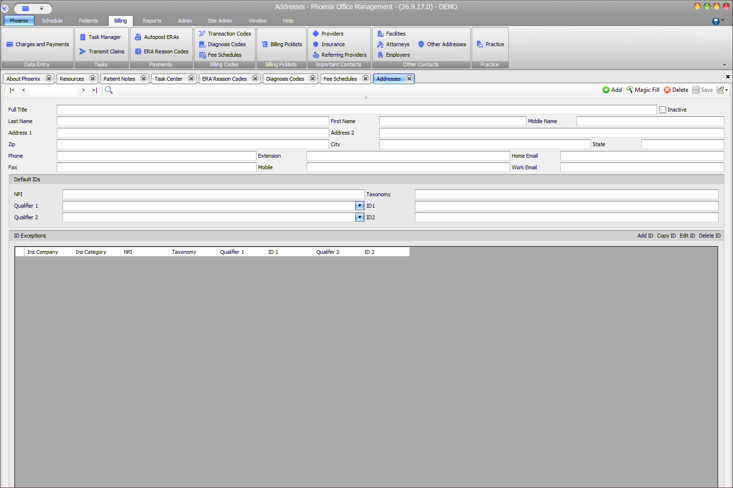Close the Diagnosis Codes tab

click(312, 79)
